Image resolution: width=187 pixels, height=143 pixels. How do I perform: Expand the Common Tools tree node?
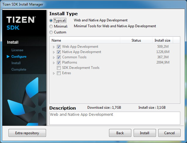point(54,57)
